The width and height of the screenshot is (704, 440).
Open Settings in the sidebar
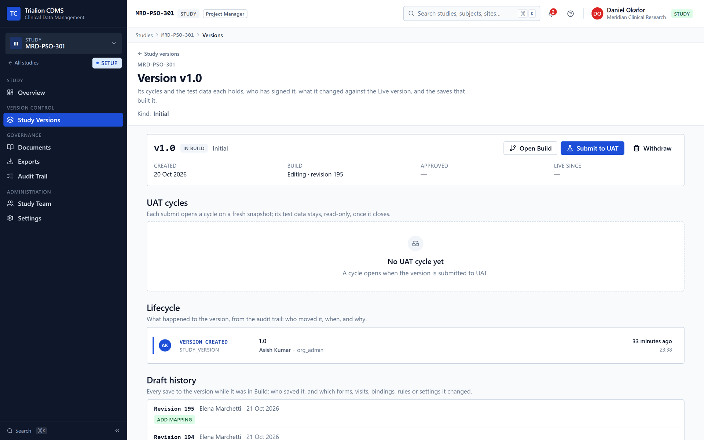click(63, 218)
